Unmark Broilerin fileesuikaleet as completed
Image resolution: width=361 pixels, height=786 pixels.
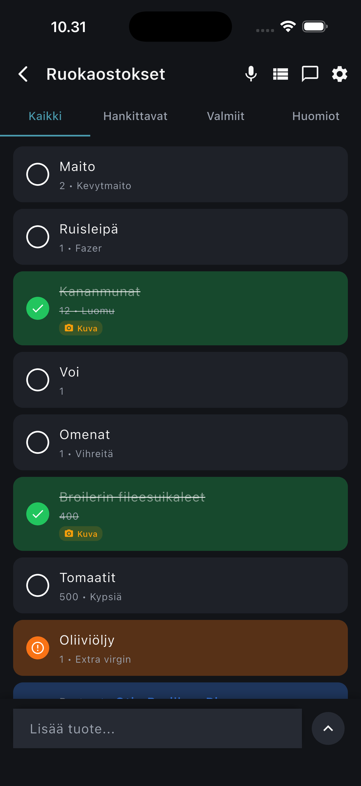point(37,514)
